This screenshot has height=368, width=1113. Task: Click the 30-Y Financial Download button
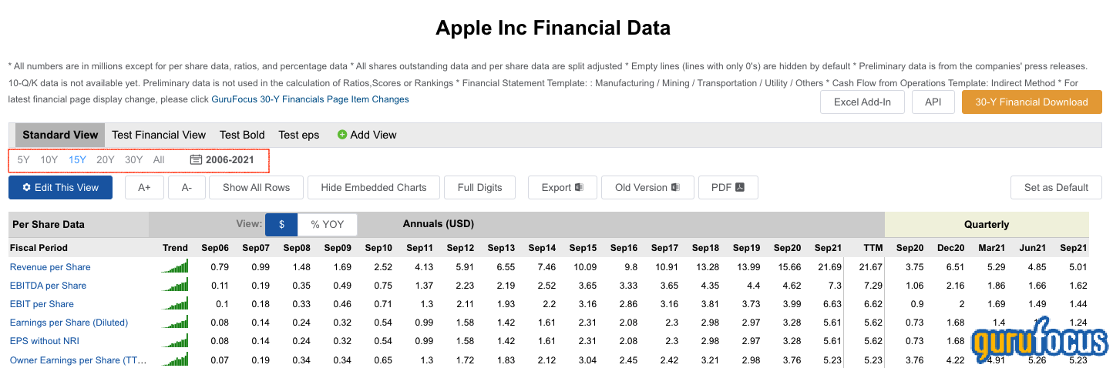click(1031, 102)
